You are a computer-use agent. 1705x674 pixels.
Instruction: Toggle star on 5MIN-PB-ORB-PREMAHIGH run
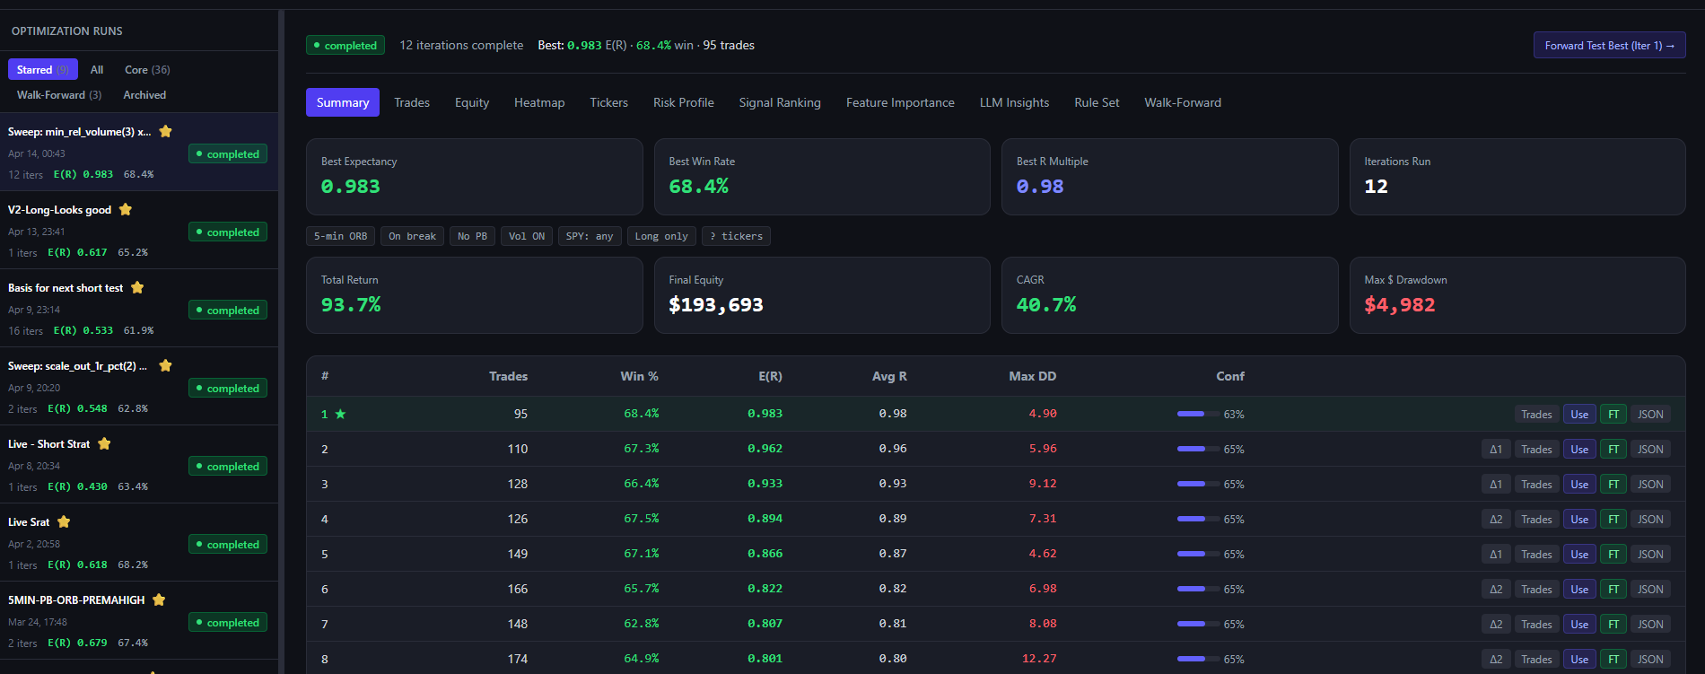(159, 600)
